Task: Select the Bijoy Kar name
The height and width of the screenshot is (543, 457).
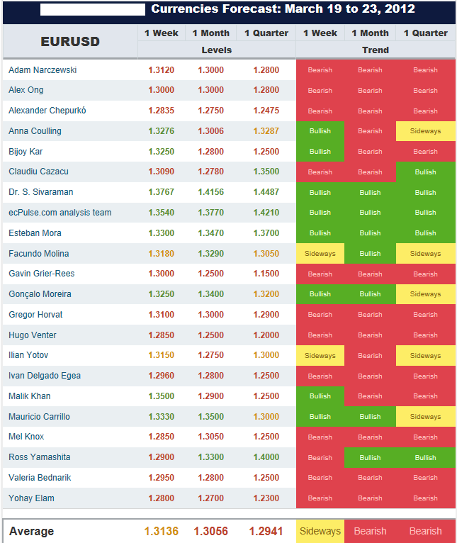Action: click(26, 151)
